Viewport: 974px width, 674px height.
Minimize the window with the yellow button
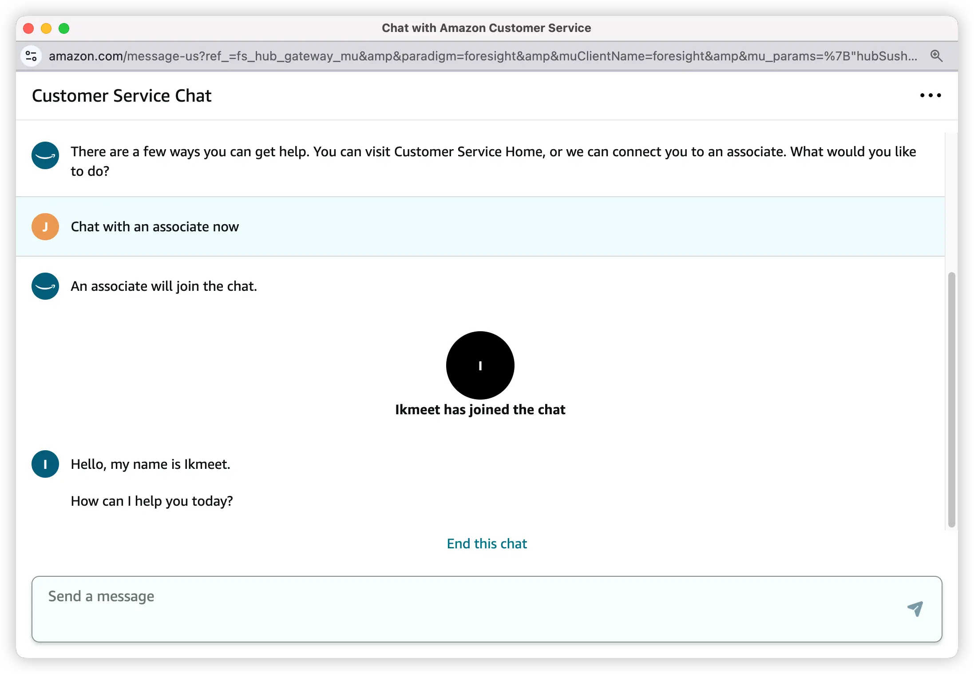(x=46, y=28)
